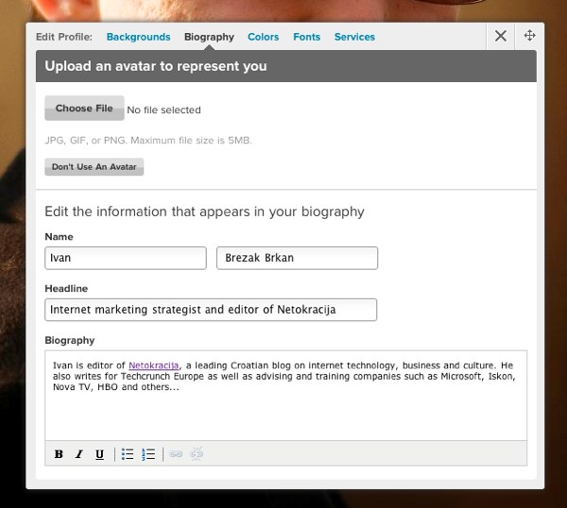Click the 'Edit the information' section heading

[204, 212]
